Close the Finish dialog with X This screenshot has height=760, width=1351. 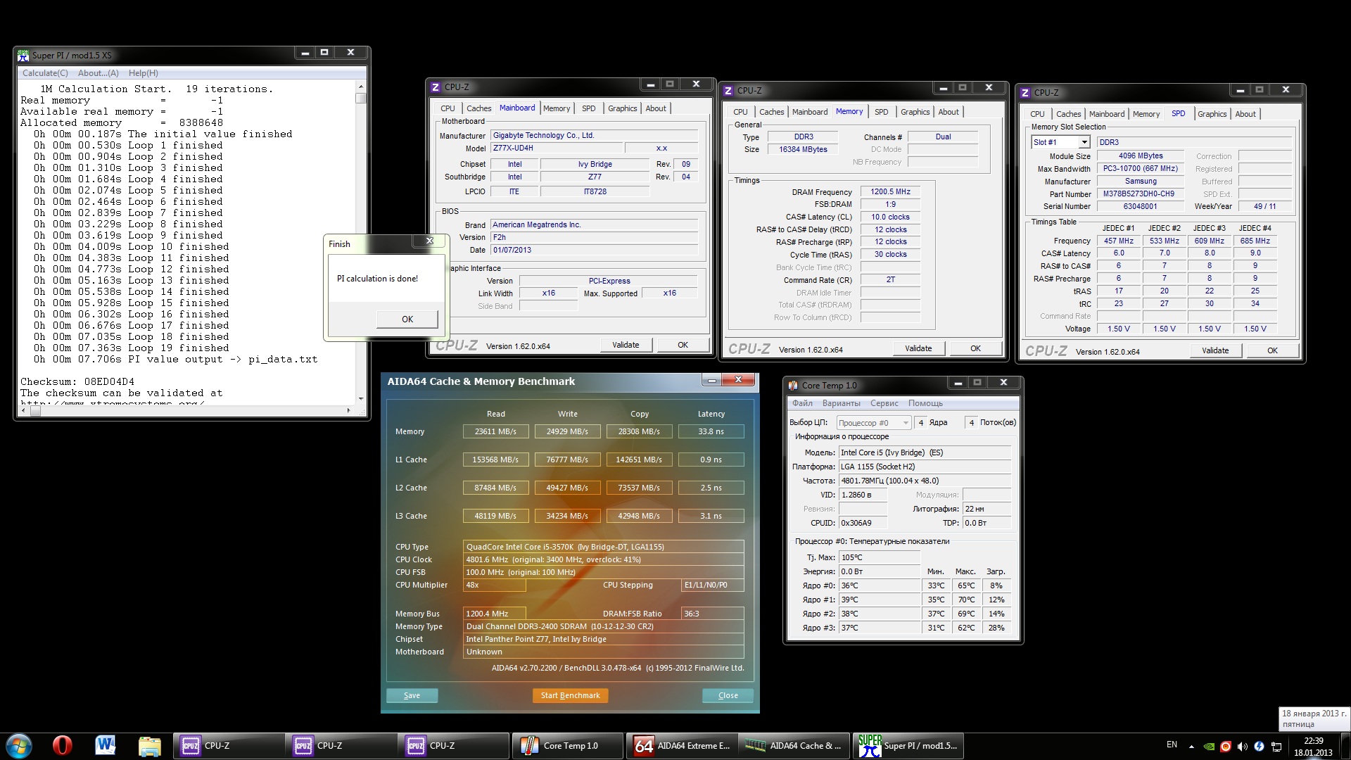pos(429,241)
